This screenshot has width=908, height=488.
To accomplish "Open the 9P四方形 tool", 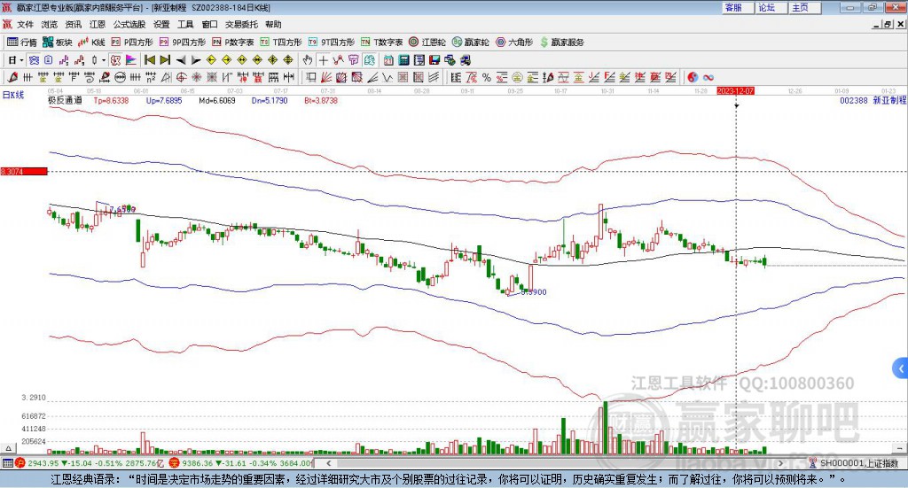I will pyautogui.click(x=183, y=43).
